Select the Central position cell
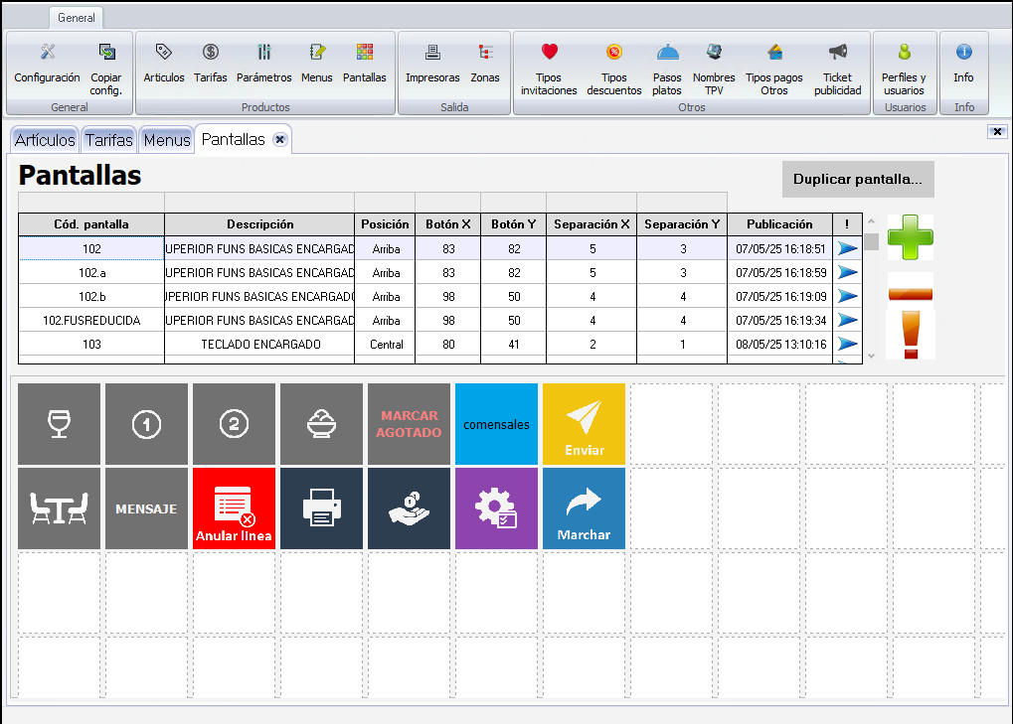Screen dimensions: 1013x724 [x=386, y=344]
